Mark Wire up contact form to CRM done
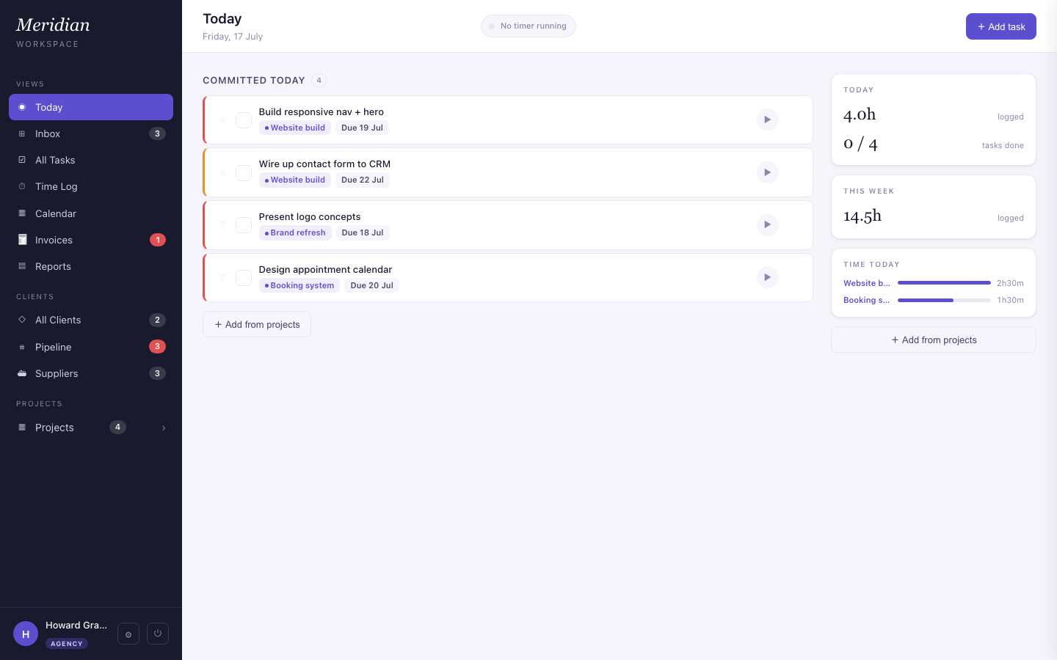Screen dimensions: 1057x660 (x=244, y=173)
